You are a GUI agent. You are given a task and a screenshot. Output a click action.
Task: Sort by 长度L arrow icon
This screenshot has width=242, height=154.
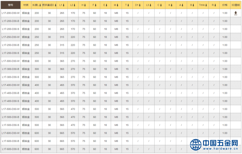pyautogui.click(x=40, y=5)
